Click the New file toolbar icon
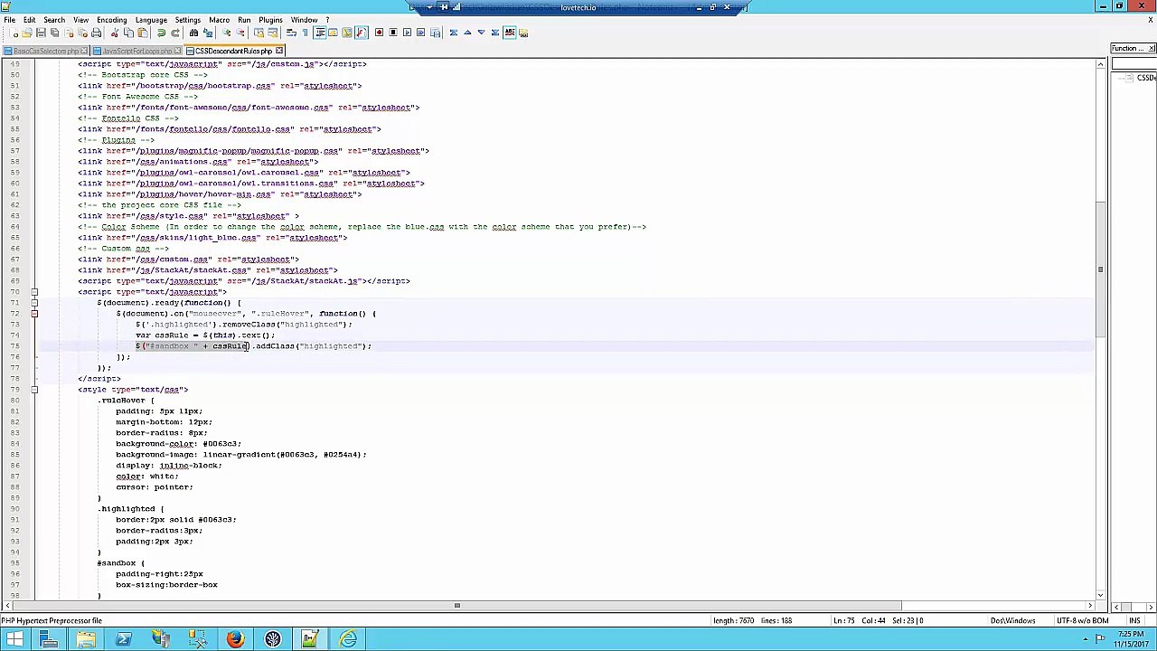The width and height of the screenshot is (1157, 651). (14, 33)
